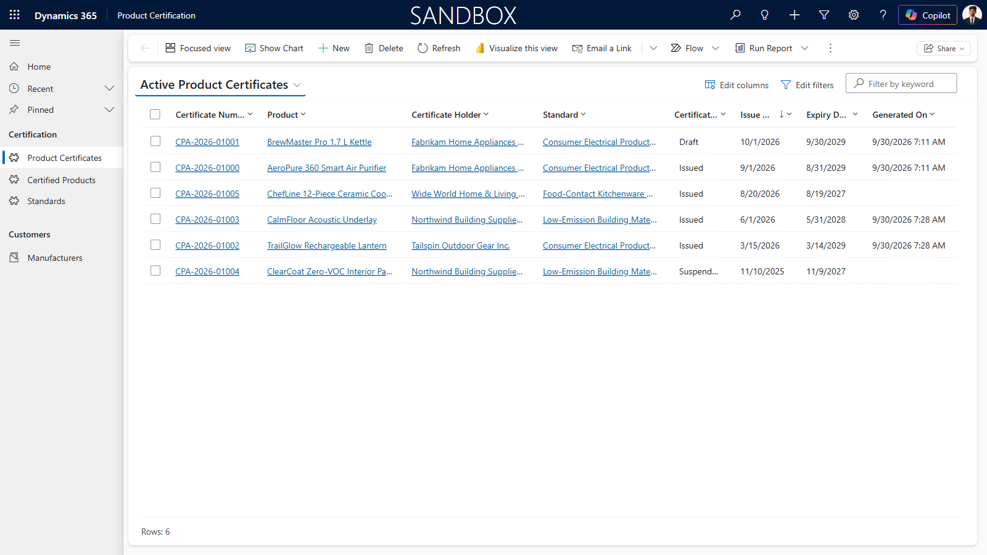
Task: Click the Delete command
Action: [x=384, y=48]
